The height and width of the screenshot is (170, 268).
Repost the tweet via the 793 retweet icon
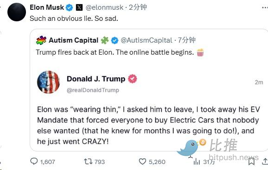[88, 162]
